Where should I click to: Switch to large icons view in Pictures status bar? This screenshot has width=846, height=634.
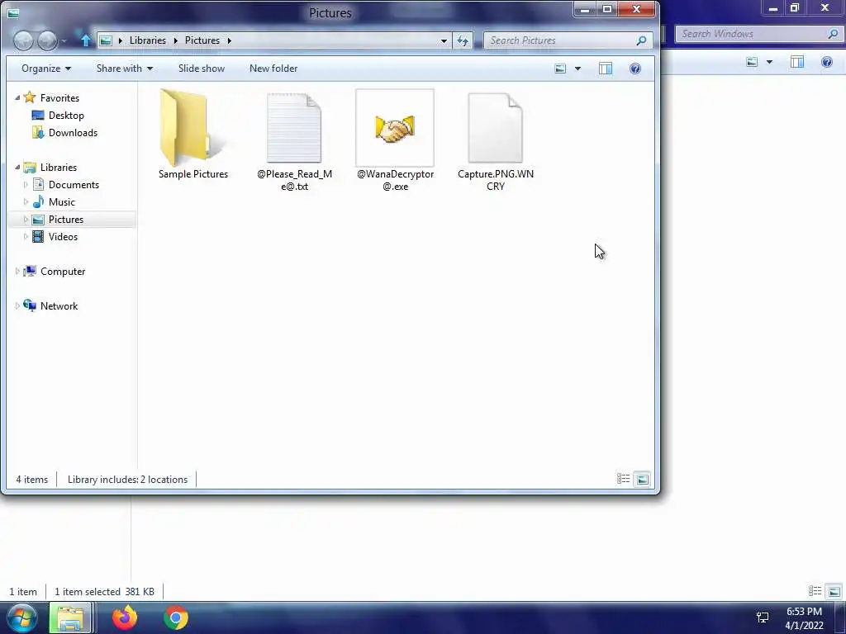642,479
